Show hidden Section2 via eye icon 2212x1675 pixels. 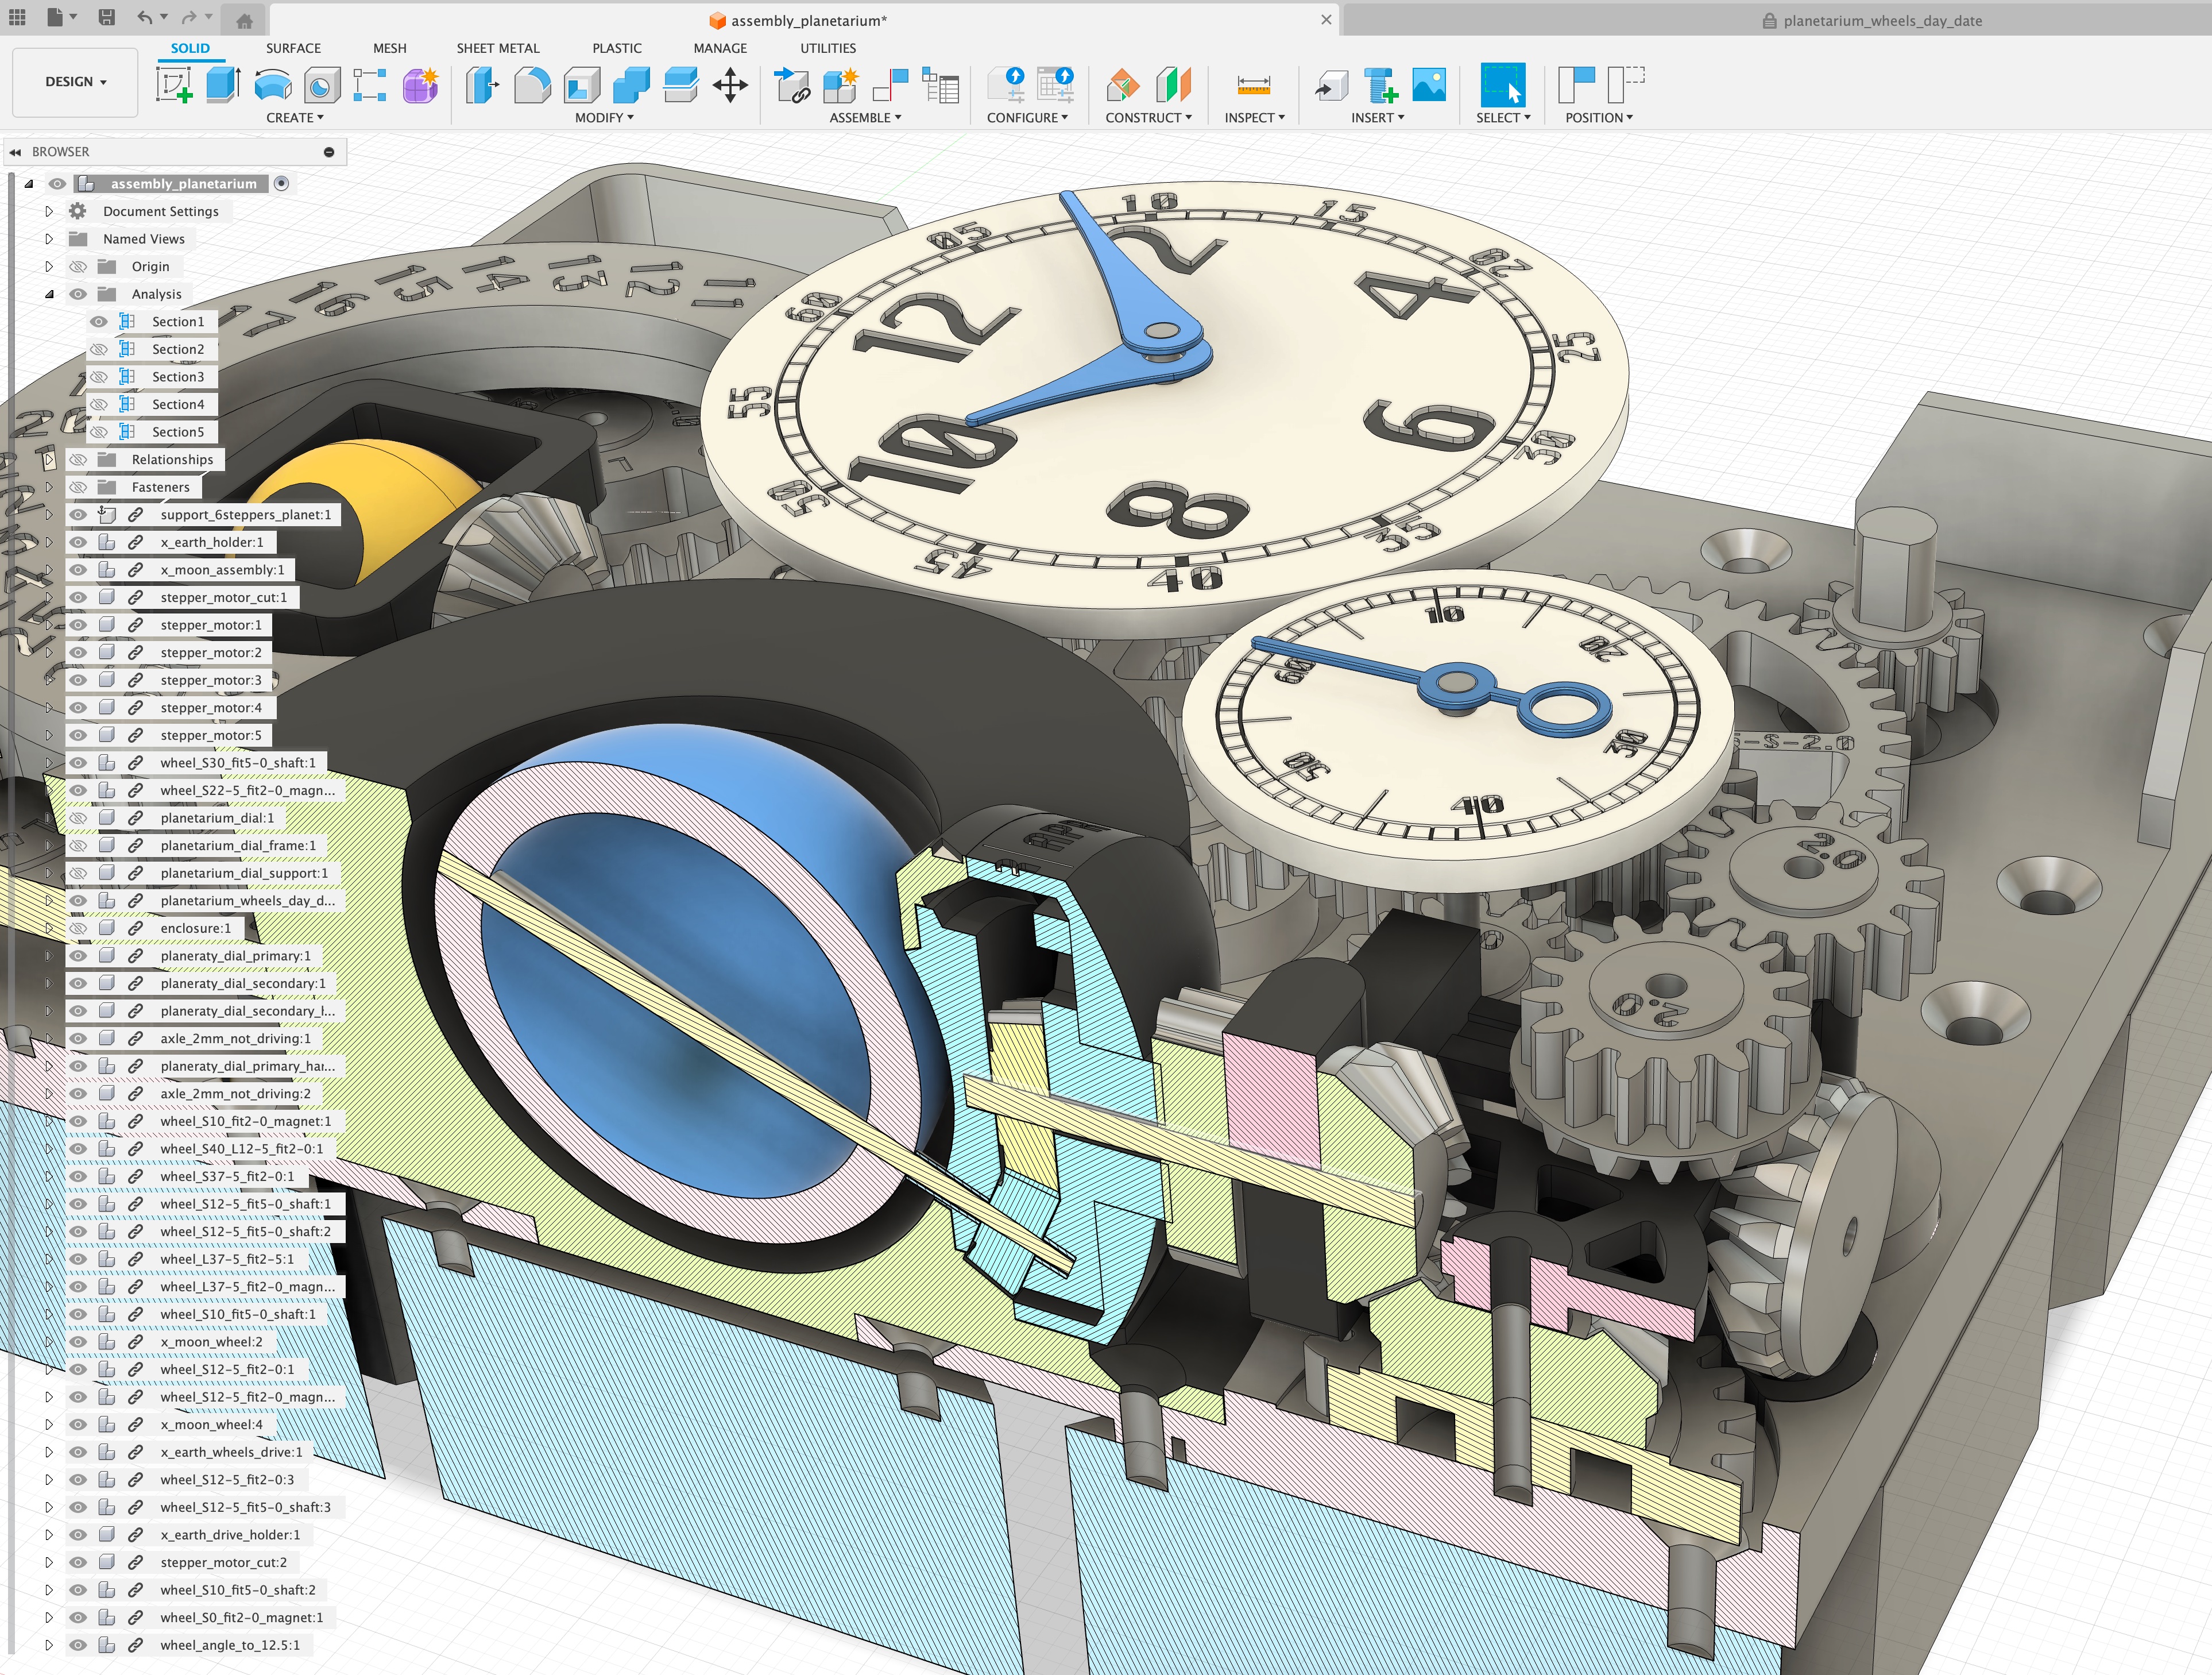click(99, 349)
